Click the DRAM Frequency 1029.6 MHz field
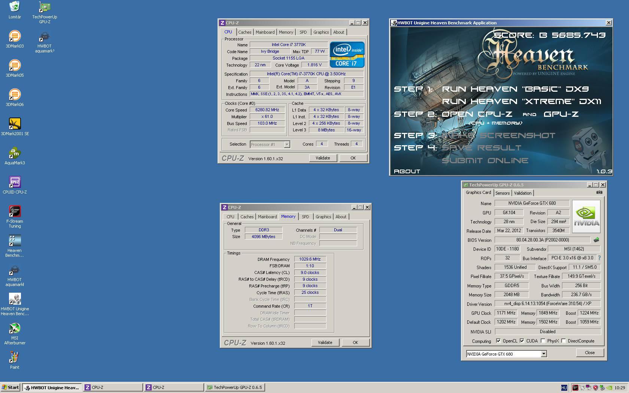Screen dimensions: 629x393 click(x=310, y=259)
